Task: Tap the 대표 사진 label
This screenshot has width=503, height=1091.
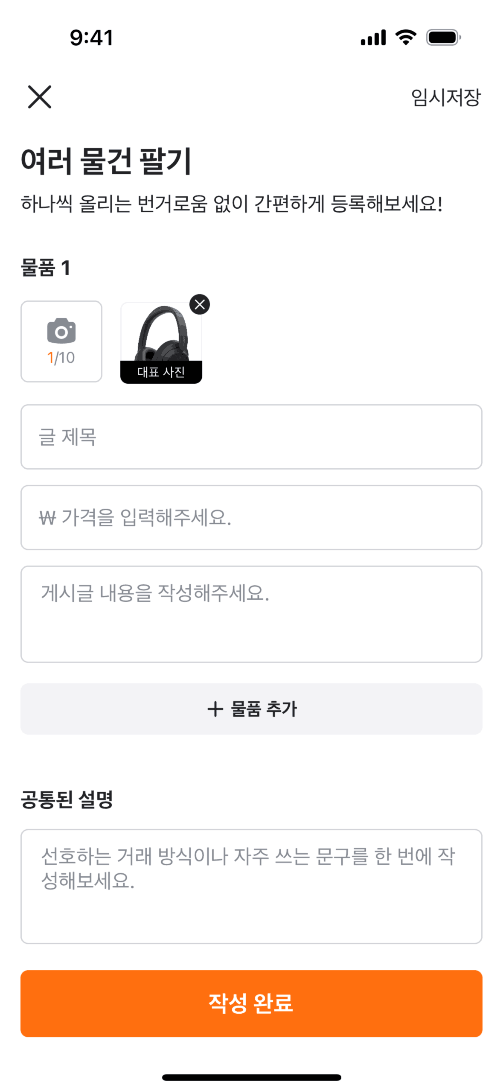Action: tap(161, 372)
